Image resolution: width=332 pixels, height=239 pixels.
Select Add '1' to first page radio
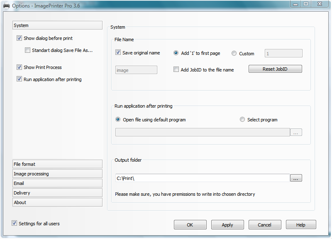coord(176,53)
